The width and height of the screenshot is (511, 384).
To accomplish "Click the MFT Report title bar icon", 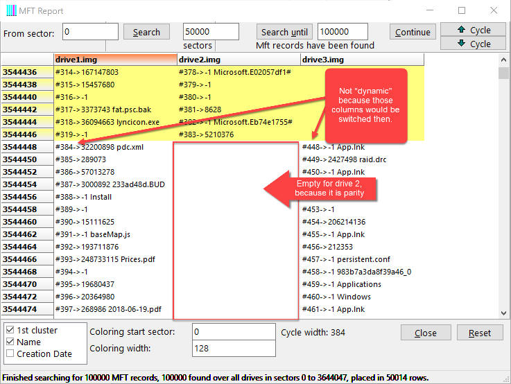I will [9, 10].
